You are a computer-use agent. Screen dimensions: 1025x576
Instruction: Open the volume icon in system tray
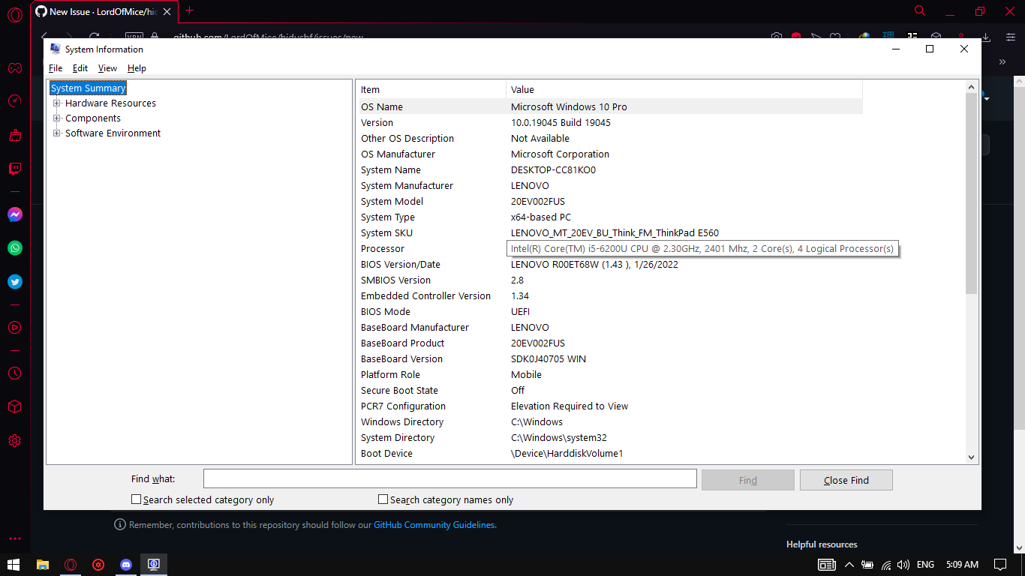pyautogui.click(x=903, y=565)
